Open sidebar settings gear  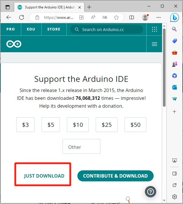pos(175,197)
